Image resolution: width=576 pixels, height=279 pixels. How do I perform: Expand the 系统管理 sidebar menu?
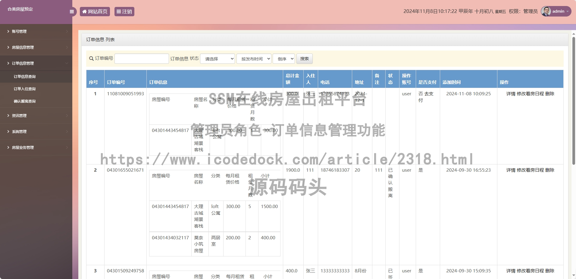point(36,131)
